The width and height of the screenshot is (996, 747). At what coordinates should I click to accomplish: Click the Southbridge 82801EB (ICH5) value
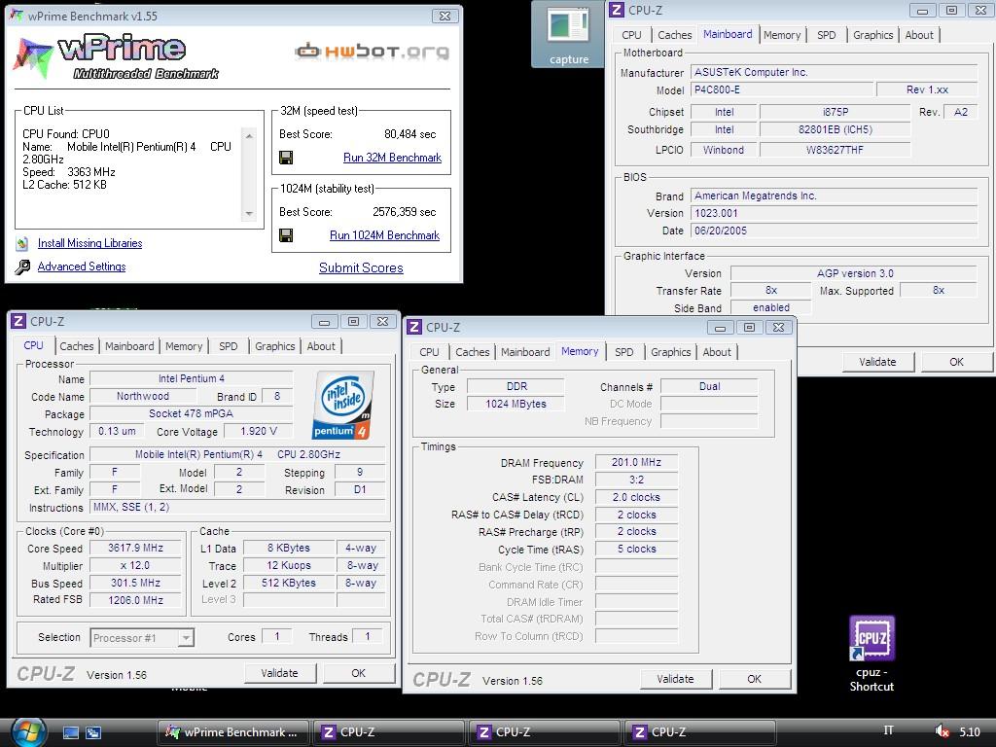coord(835,129)
